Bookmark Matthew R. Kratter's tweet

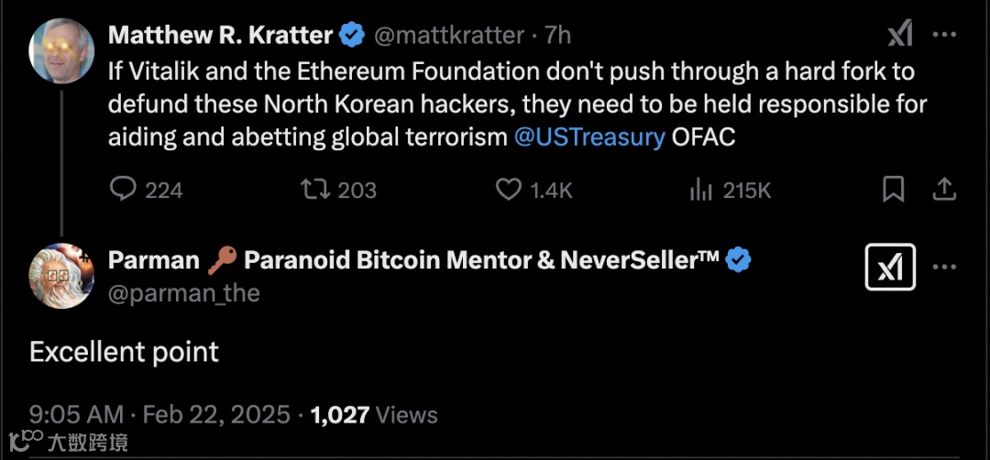click(893, 190)
